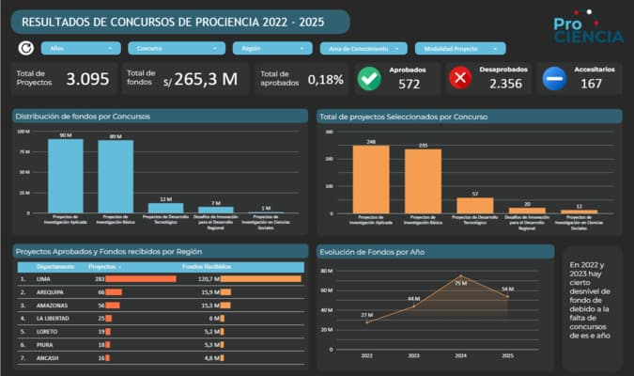The width and height of the screenshot is (634, 376).
Task: Click the 12 M blue bar for Desarrollo Tecnológico
Action: [165, 208]
